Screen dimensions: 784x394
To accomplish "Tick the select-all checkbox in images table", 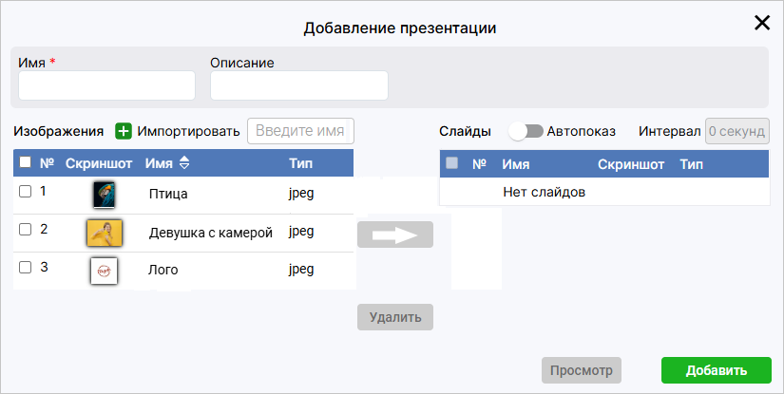I will tap(25, 161).
